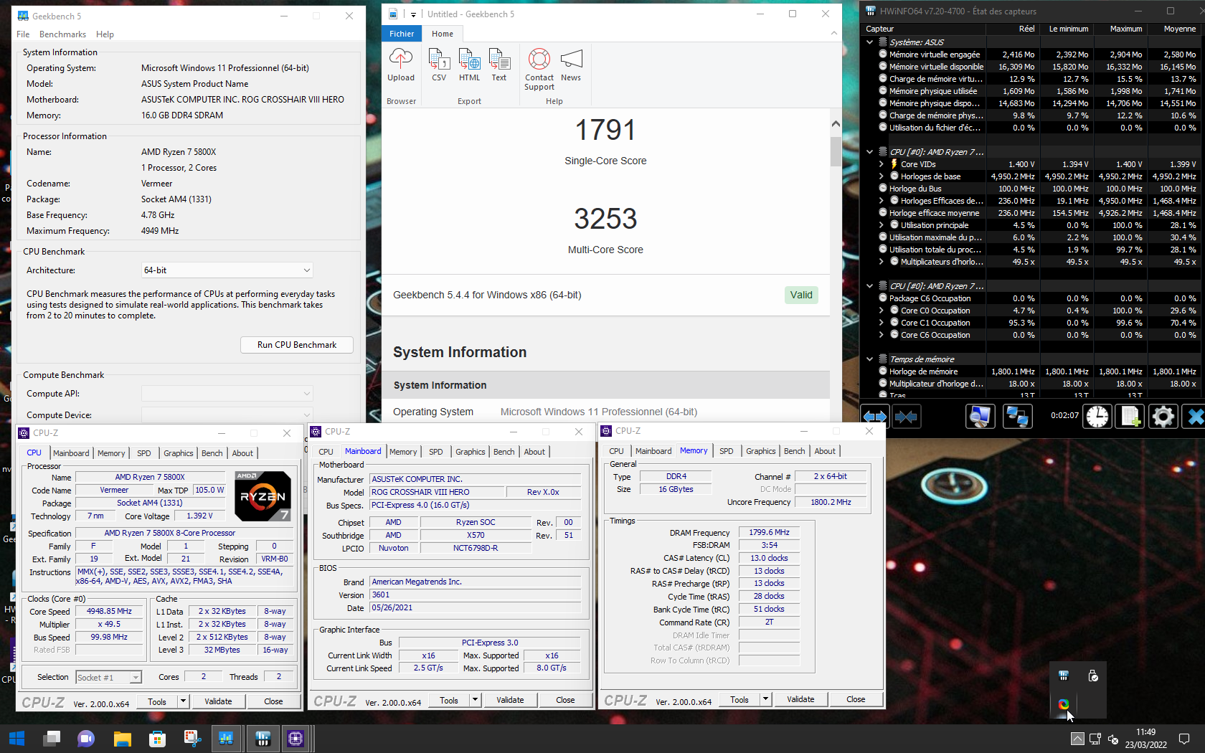Click HWiNFO log file with plus icon
The image size is (1205, 753).
(x=1130, y=417)
